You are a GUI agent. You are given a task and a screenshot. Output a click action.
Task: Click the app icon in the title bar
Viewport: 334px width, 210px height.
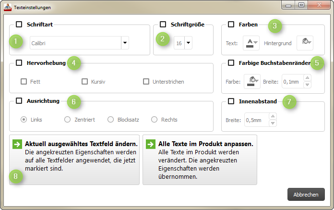(x=8, y=8)
